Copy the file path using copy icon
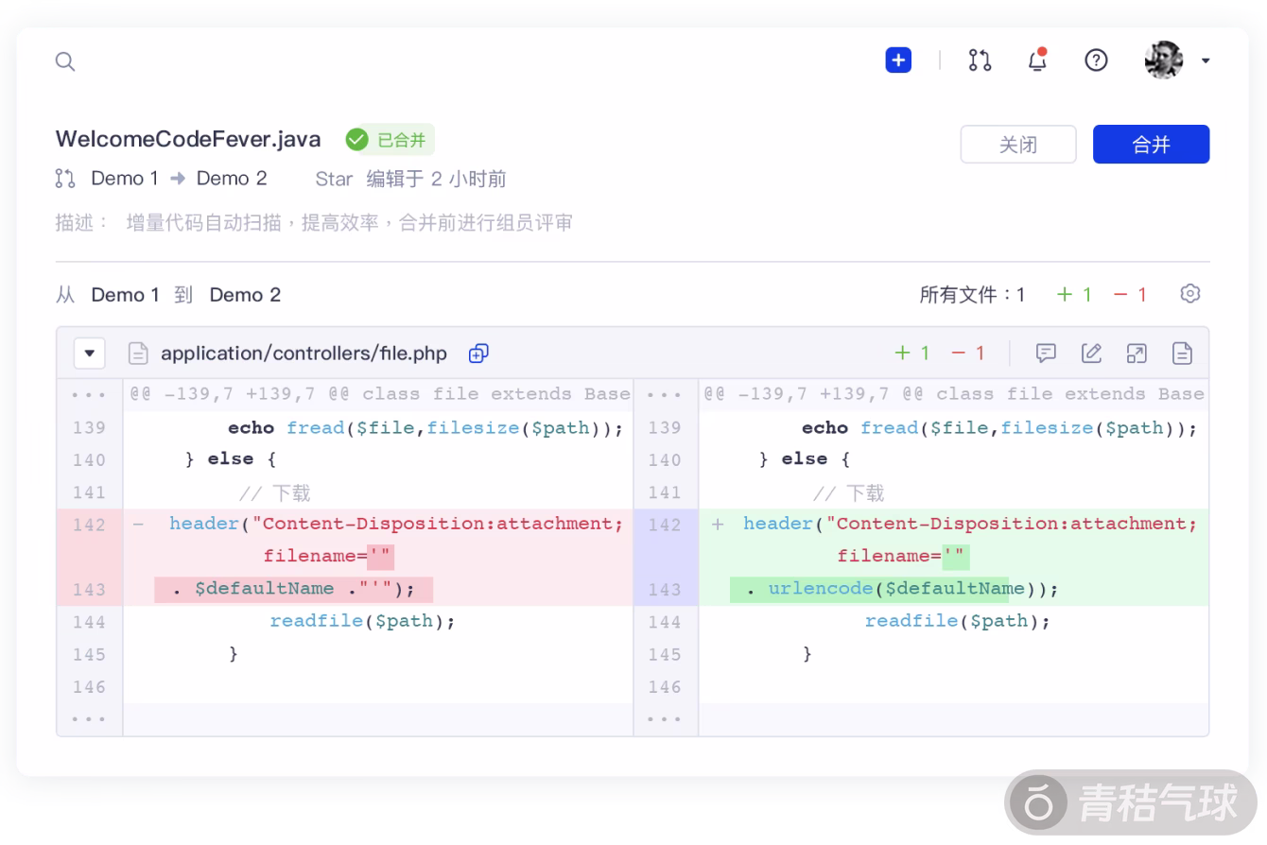This screenshot has height=845, width=1267. click(478, 354)
